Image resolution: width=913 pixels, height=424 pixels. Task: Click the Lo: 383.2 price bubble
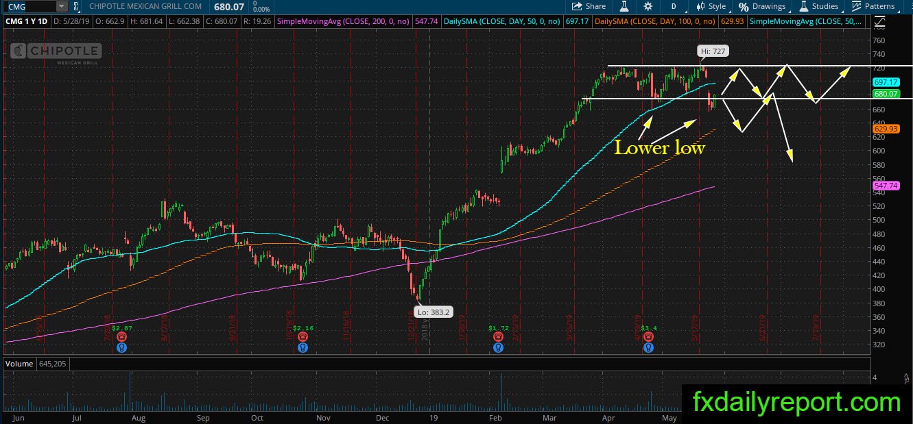tap(433, 312)
